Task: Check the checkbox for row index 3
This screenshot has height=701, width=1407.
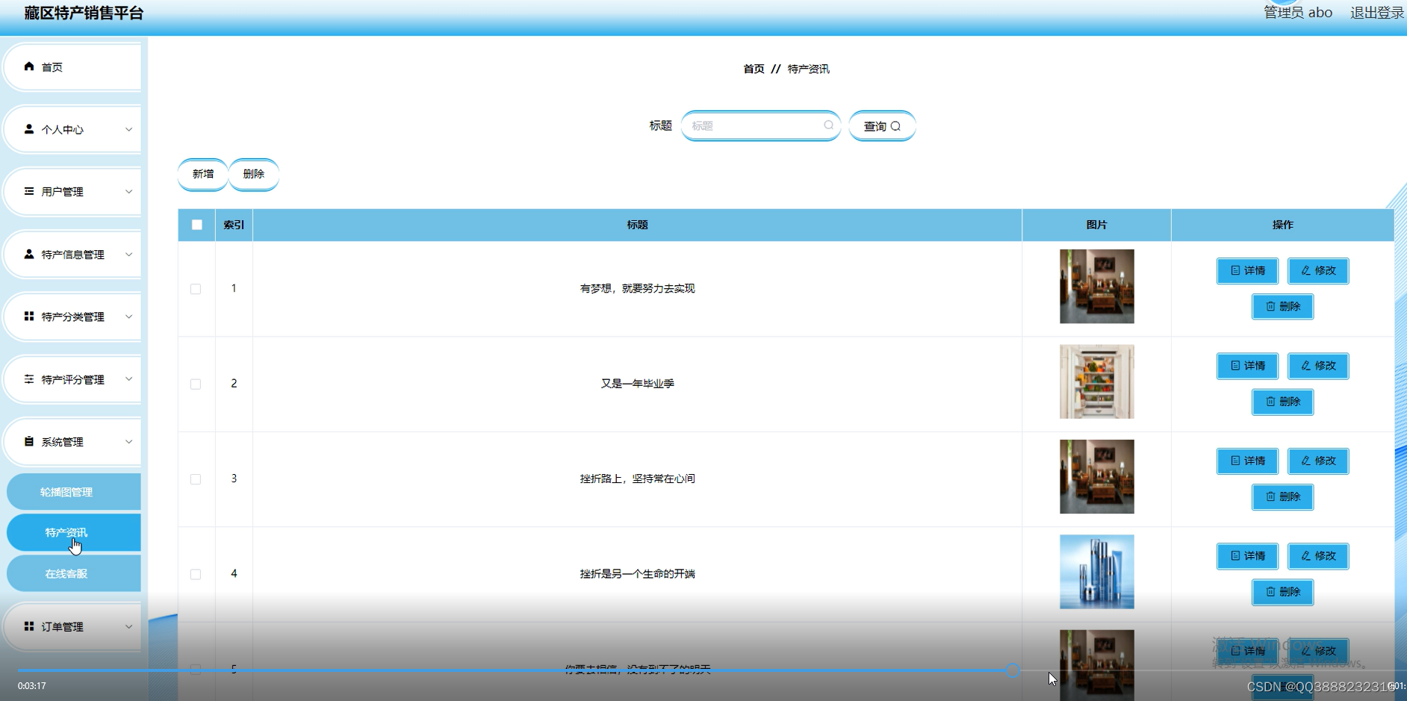Action: pyautogui.click(x=196, y=479)
